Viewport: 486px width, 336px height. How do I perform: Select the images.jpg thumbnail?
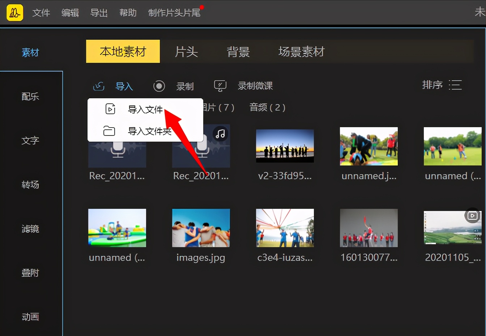click(201, 228)
